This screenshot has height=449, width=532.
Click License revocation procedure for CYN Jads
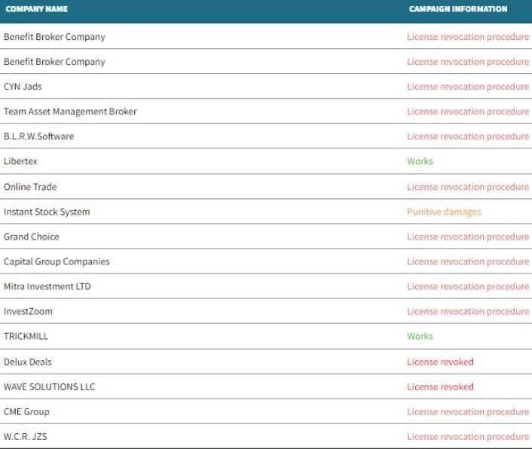pyautogui.click(x=468, y=87)
